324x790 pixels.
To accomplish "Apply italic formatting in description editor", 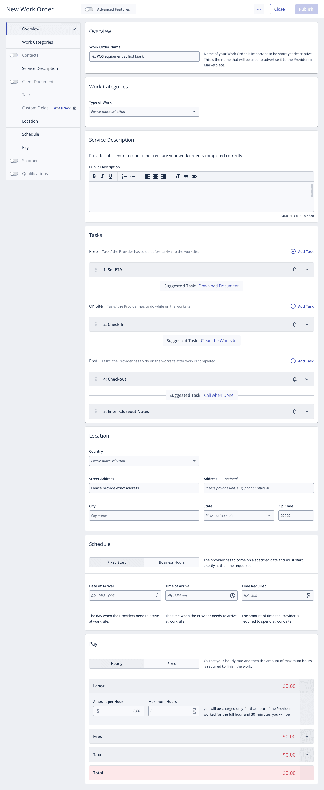I will click(102, 176).
